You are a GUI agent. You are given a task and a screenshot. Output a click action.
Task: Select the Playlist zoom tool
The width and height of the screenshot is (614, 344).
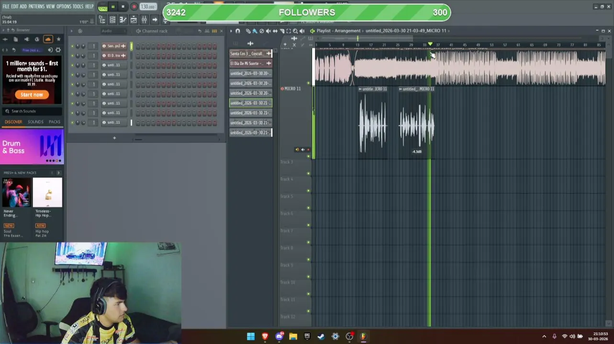tap(295, 31)
